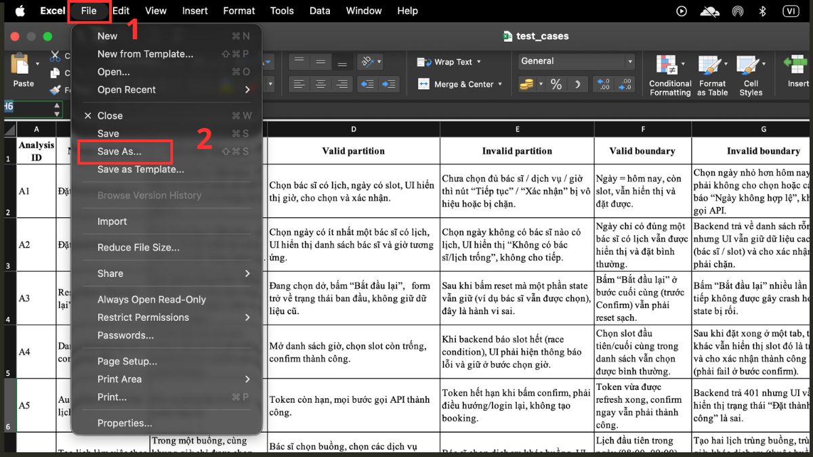Click the Vi input source indicator
This screenshot has height=457, width=813.
point(791,11)
